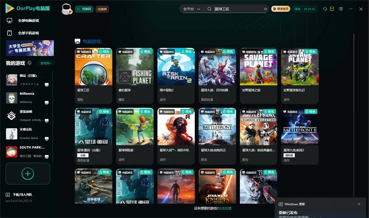Open the list menu icon in title bar
Screen dimensions: 369x218
tap(341, 9)
